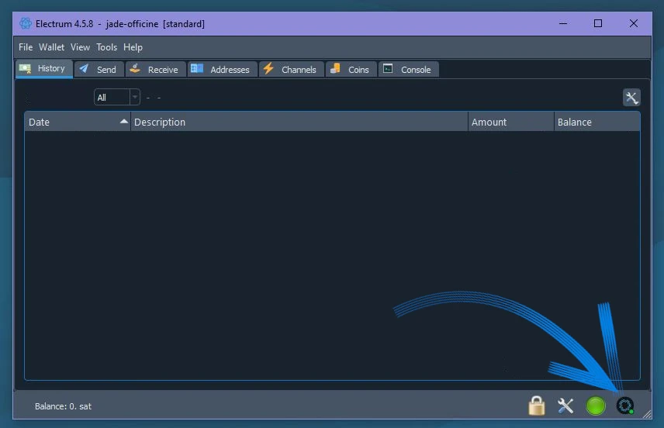Open the Tools menu
Viewport: 664px width, 428px height.
(106, 47)
